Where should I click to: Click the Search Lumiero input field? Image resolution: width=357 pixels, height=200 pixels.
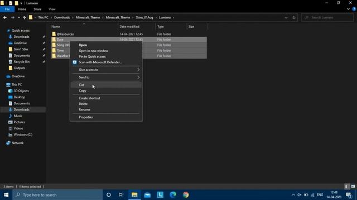click(327, 17)
